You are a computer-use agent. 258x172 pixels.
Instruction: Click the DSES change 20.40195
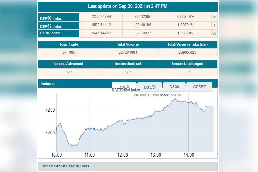click(143, 25)
